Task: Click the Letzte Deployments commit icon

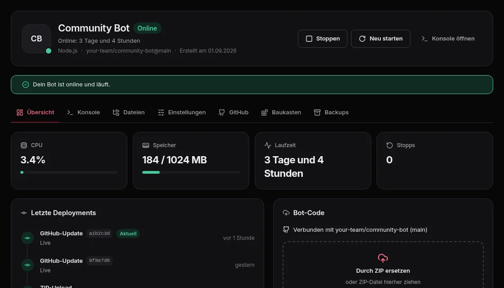Action: click(x=24, y=213)
